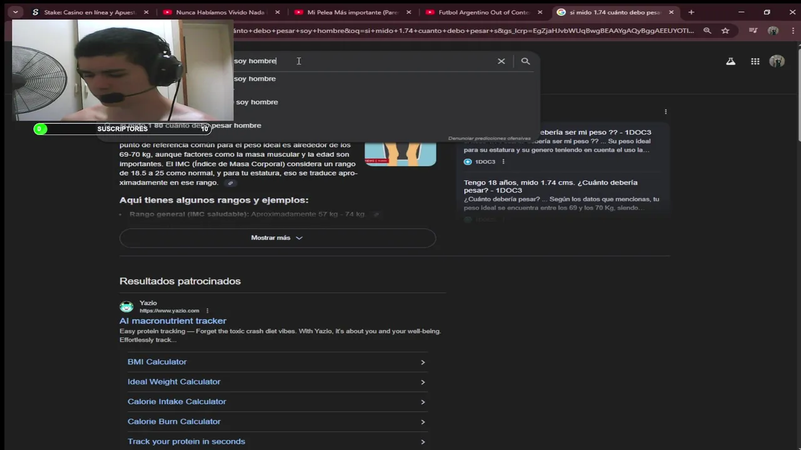Switch to the Stake Casino en línea tab
This screenshot has height=450, width=801.
[91, 12]
